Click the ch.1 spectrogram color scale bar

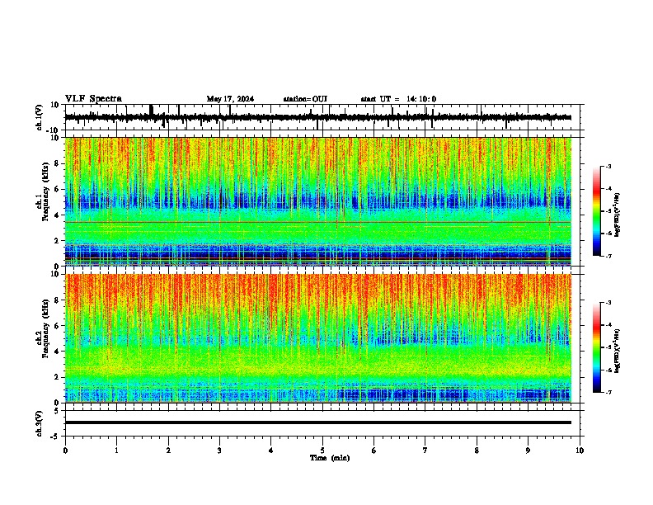pyautogui.click(x=597, y=211)
